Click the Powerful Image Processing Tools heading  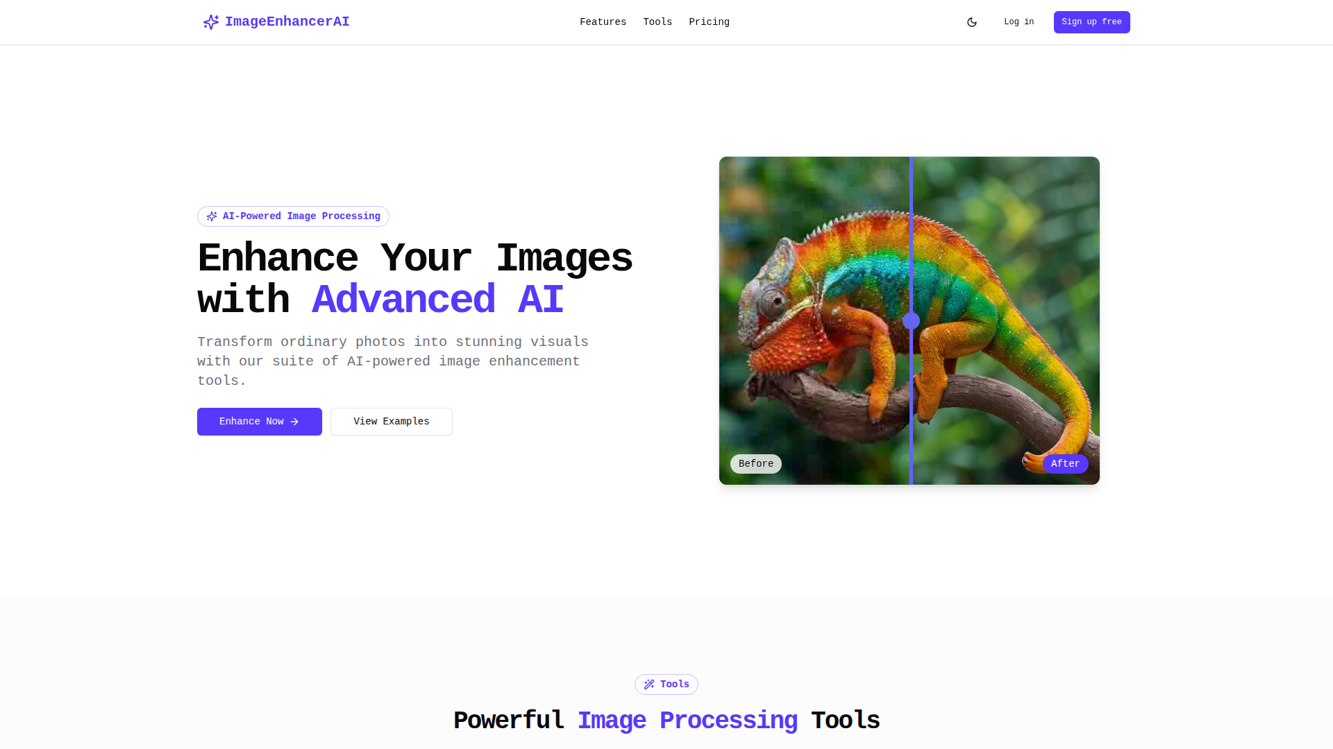click(x=666, y=721)
